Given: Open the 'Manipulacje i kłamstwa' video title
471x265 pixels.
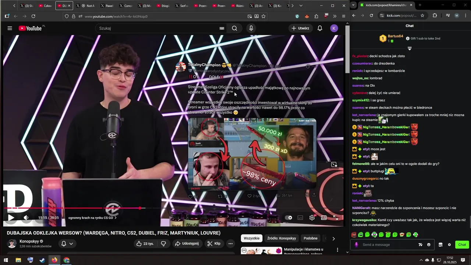Looking at the screenshot, I should [304, 251].
